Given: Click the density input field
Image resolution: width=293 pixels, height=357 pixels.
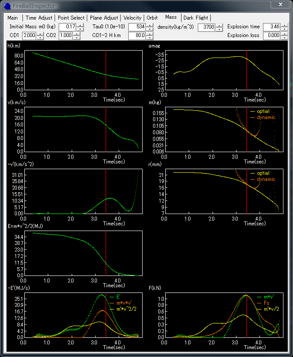Looking at the screenshot, I should pyautogui.click(x=206, y=27).
